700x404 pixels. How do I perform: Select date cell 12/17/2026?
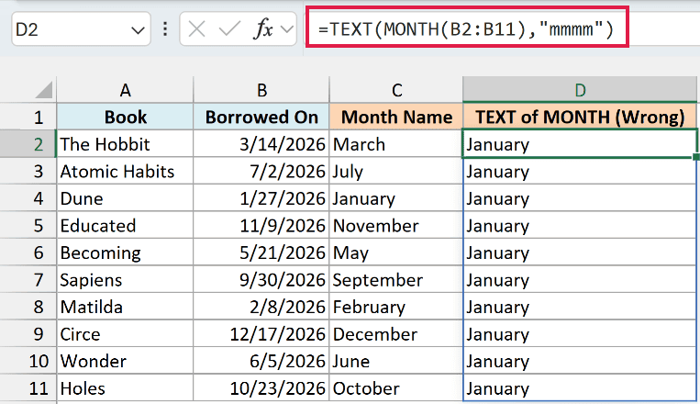click(x=261, y=334)
